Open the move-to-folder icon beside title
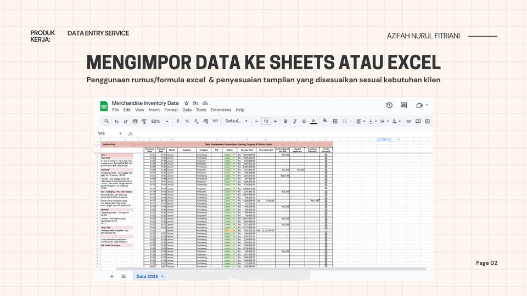 pyautogui.click(x=195, y=104)
